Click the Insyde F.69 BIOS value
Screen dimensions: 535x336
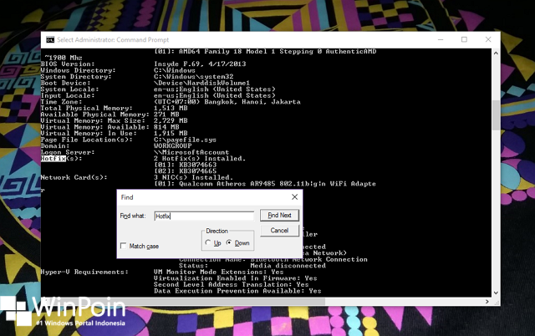(x=200, y=64)
